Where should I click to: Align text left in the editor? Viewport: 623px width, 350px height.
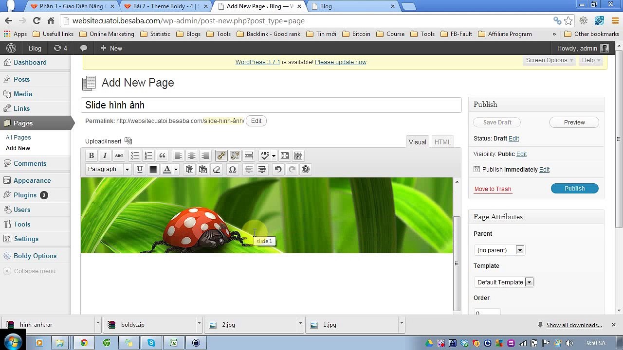click(x=178, y=156)
